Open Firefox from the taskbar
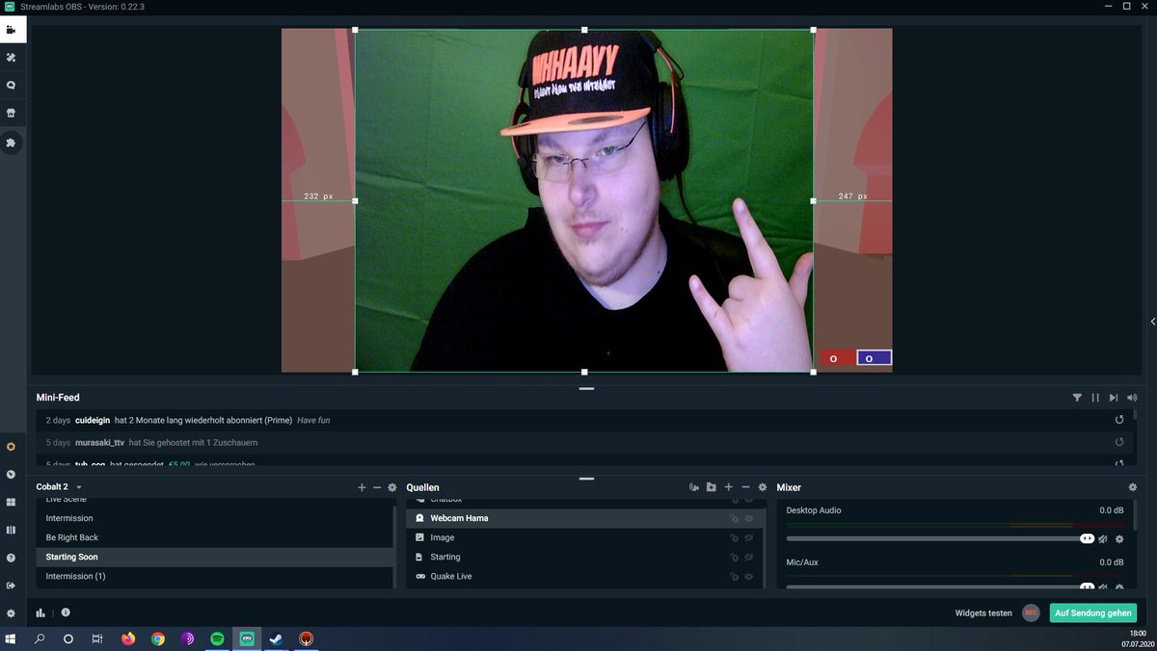The width and height of the screenshot is (1157, 651). click(x=128, y=638)
